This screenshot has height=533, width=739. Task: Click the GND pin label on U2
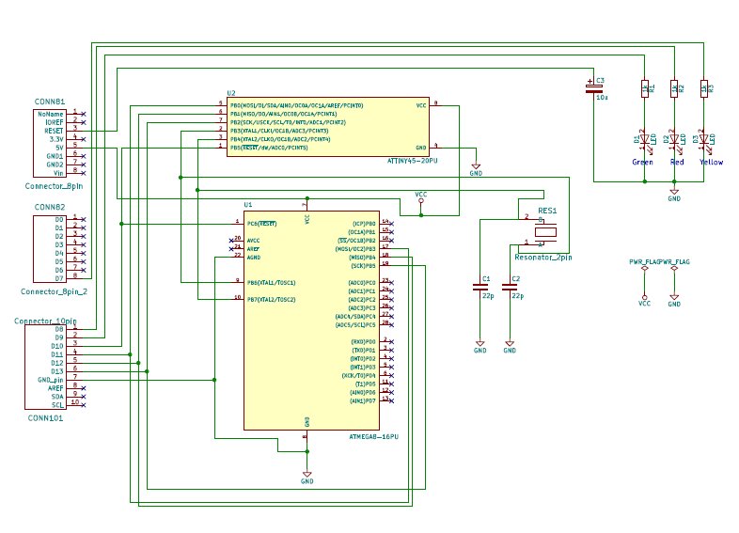(421, 148)
